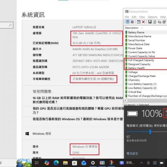Viewport: 167px width, 167px height.
Task: Click device name LAPTOP-5ERHJLJS text
Action: (x=84, y=27)
